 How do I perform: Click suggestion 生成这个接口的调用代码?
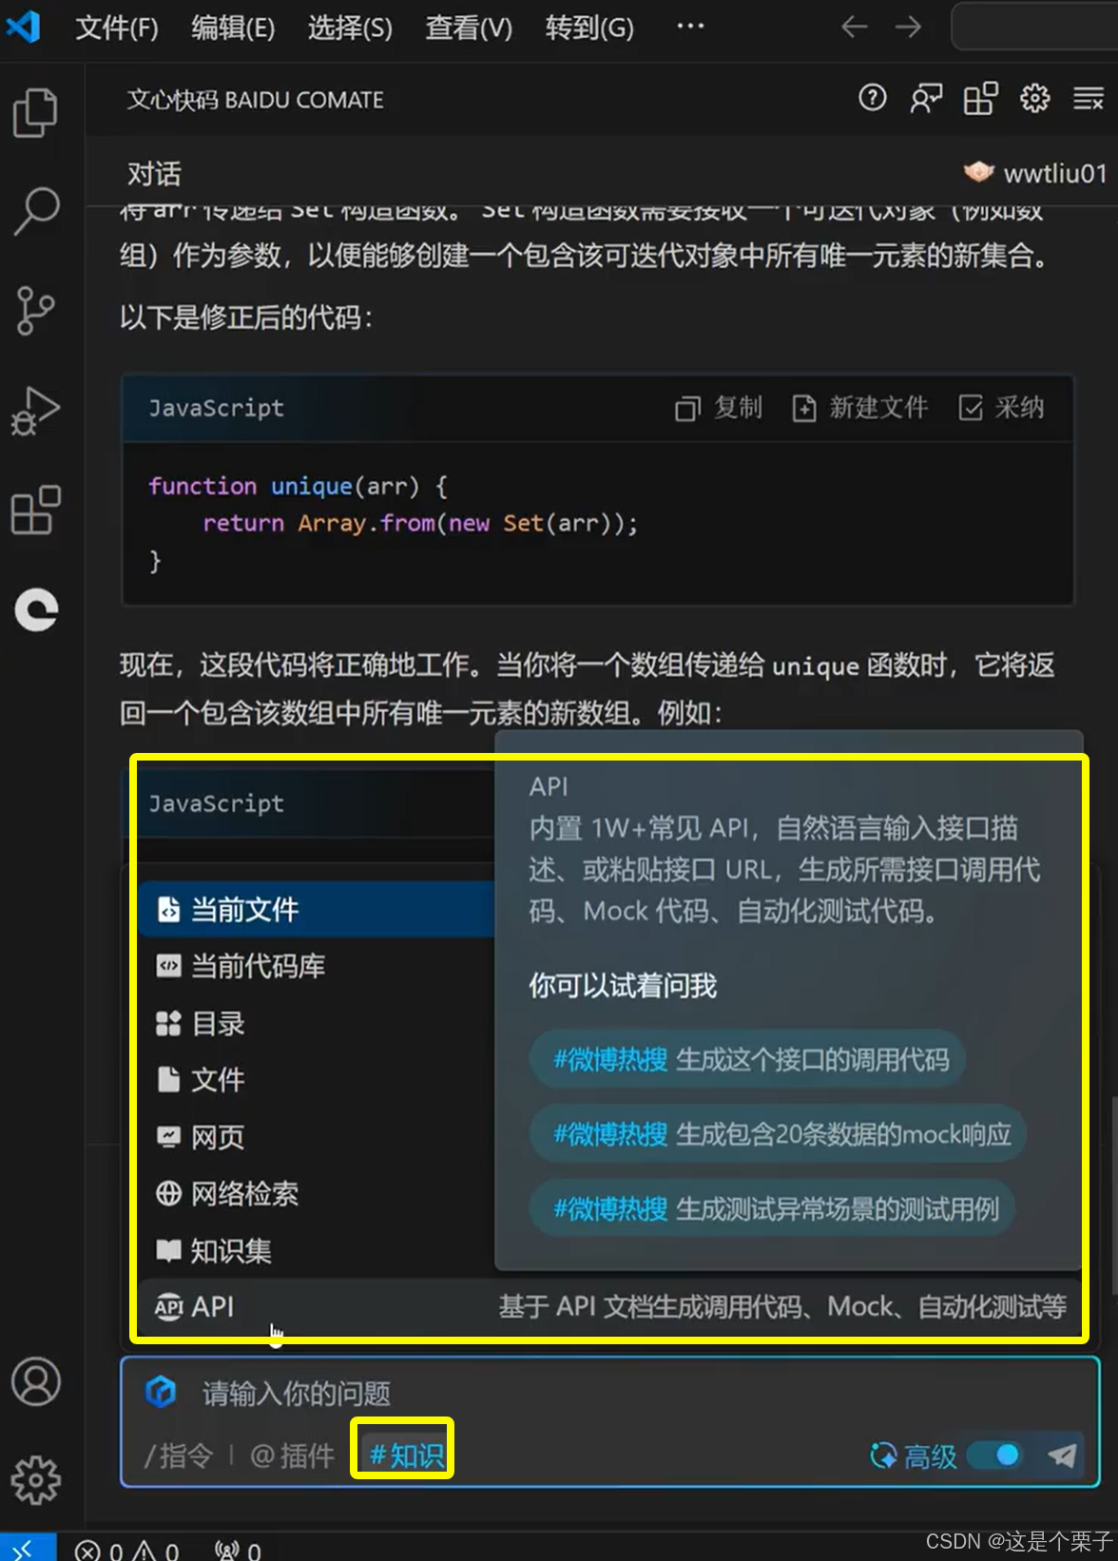point(748,1059)
